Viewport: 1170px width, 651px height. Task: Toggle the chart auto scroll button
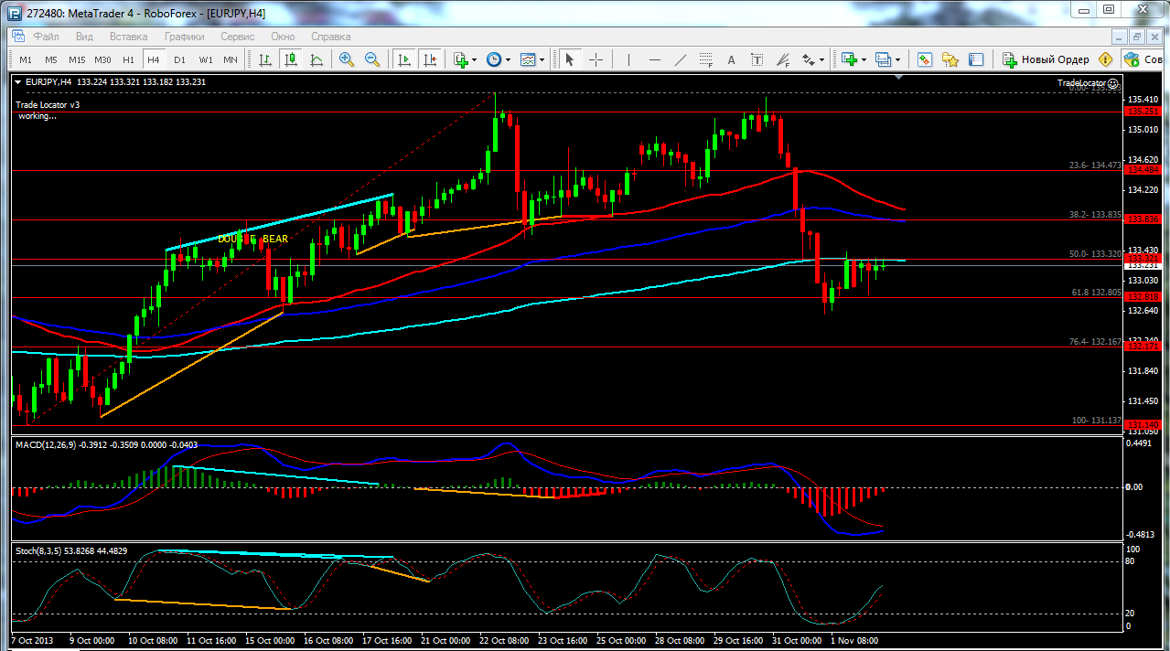click(403, 59)
